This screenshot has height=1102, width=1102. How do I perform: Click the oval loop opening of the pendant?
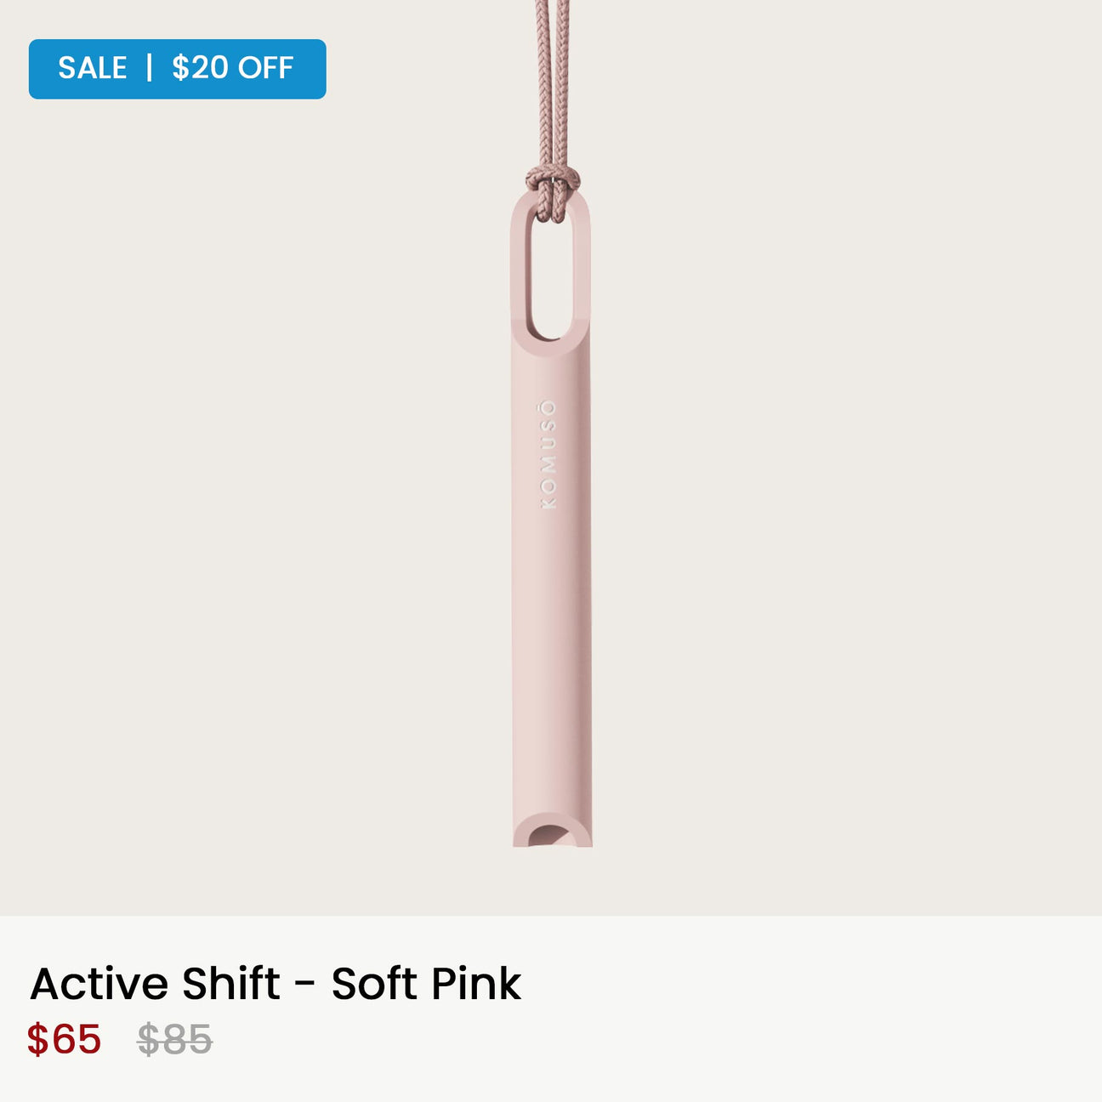(550, 272)
